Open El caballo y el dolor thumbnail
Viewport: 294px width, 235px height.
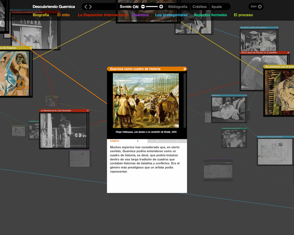point(258,40)
